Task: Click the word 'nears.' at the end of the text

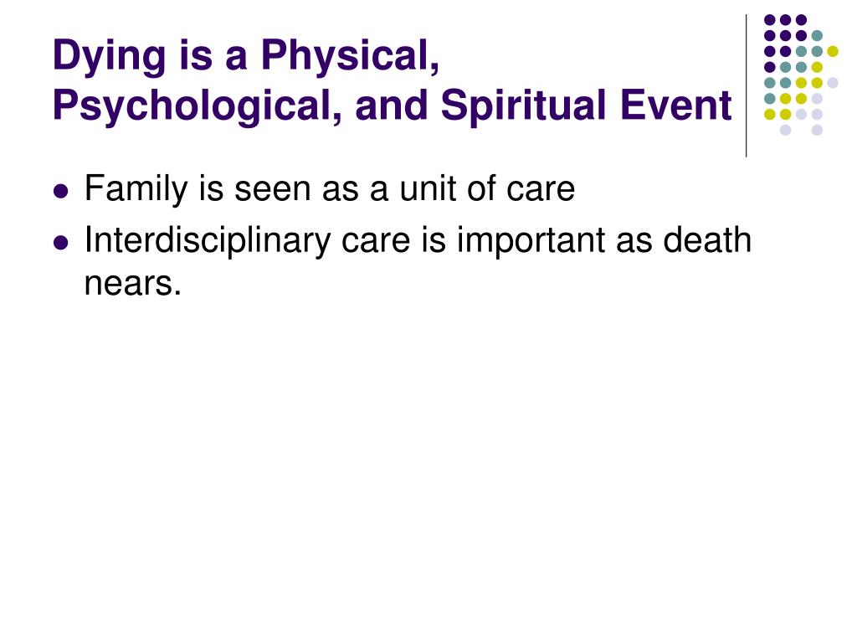Action: click(x=132, y=284)
